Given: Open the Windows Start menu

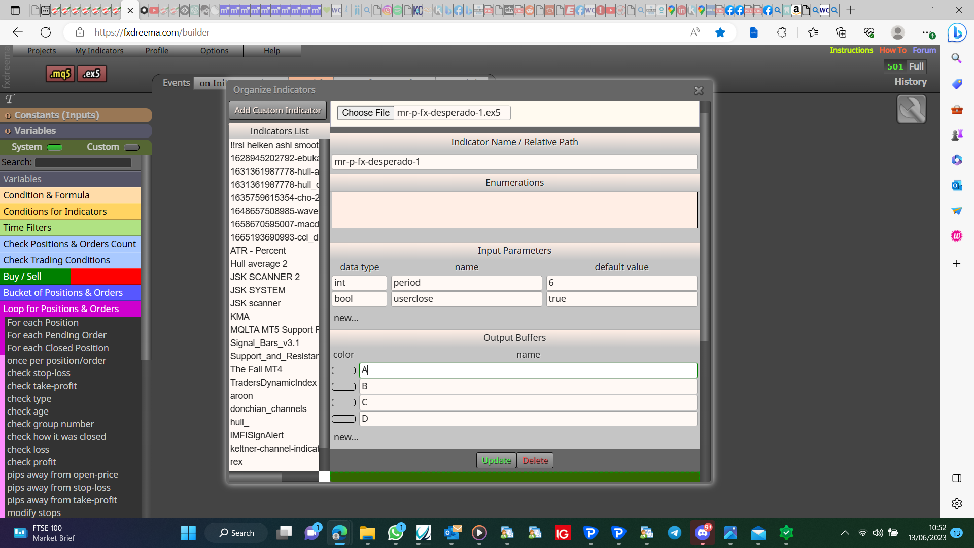Looking at the screenshot, I should point(188,533).
